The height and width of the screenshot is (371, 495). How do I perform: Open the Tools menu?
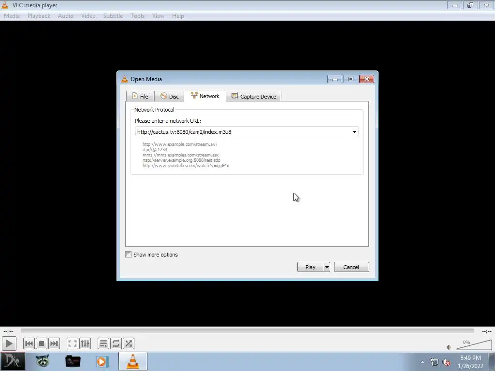(138, 16)
